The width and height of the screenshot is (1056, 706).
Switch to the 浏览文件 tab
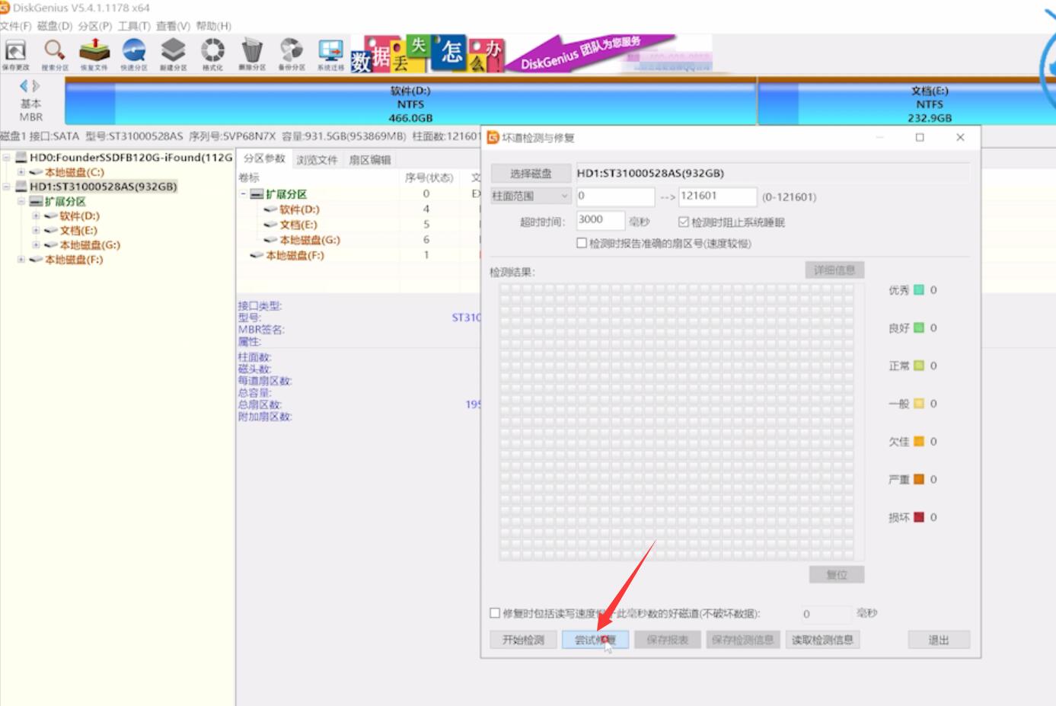(x=317, y=160)
